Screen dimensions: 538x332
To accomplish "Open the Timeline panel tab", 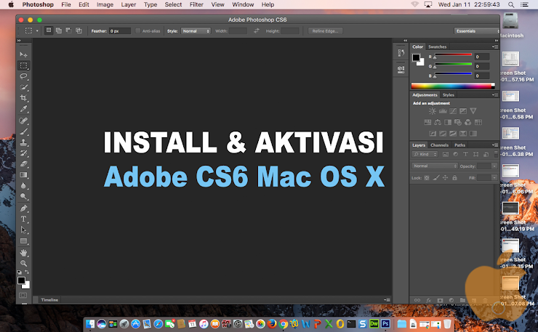I will coord(49,300).
